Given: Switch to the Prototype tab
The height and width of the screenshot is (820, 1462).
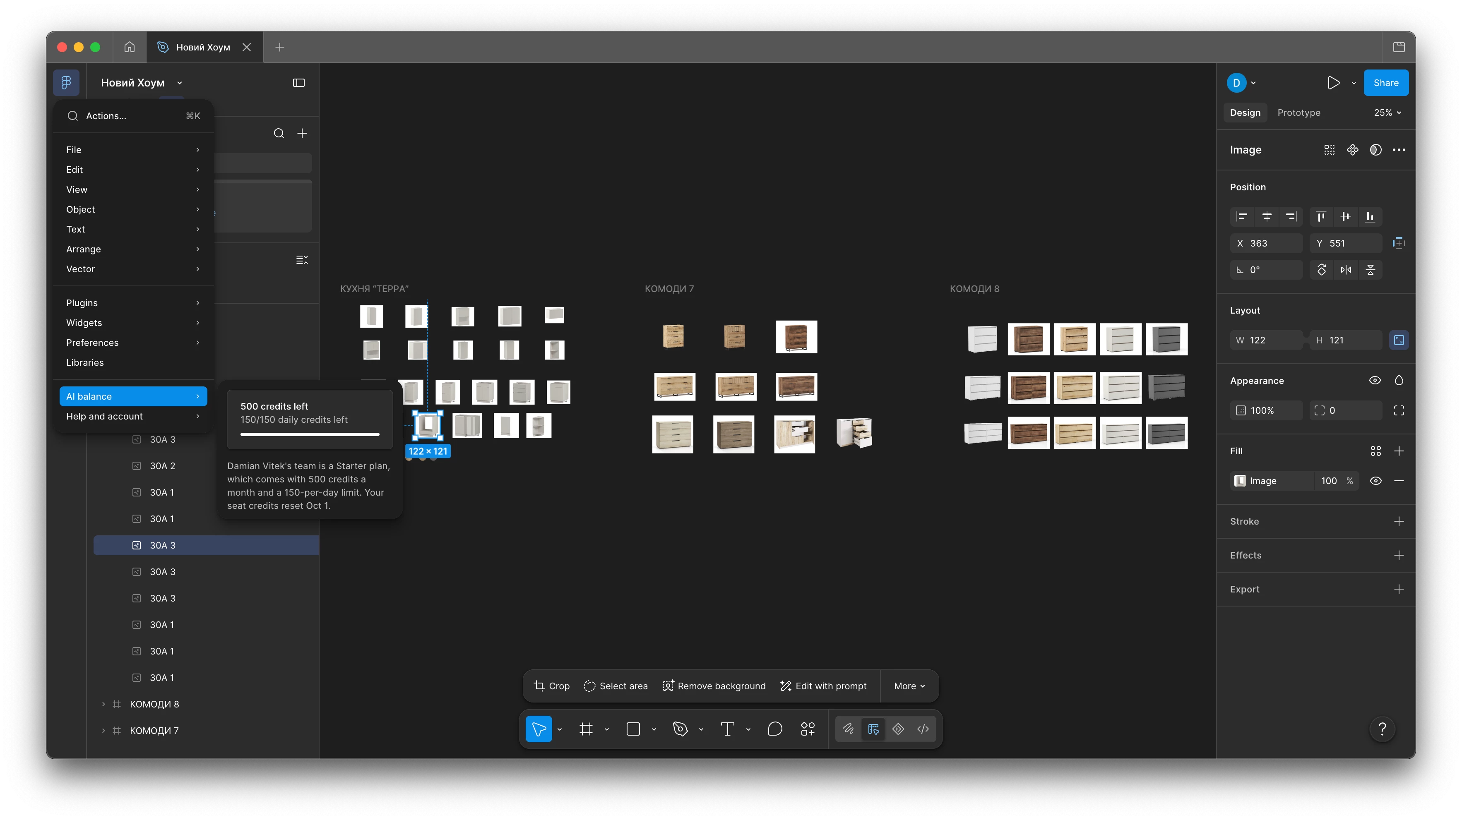Looking at the screenshot, I should pyautogui.click(x=1298, y=113).
